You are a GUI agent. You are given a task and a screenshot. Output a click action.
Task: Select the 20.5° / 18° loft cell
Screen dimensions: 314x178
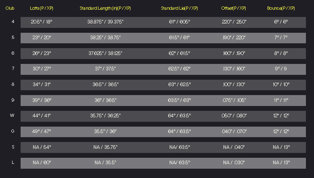[42, 22]
